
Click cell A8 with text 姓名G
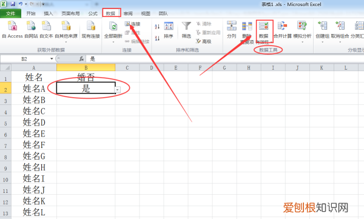34,156
